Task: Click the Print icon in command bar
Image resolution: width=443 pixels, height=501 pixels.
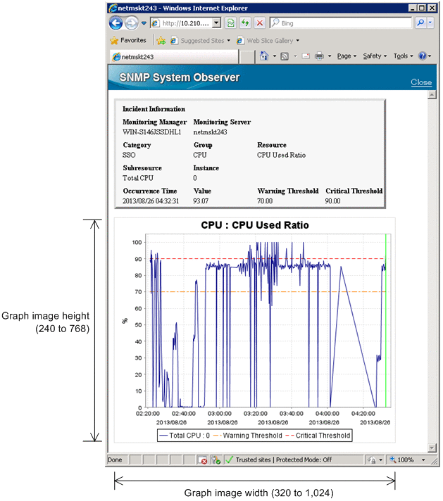Action: (318, 56)
